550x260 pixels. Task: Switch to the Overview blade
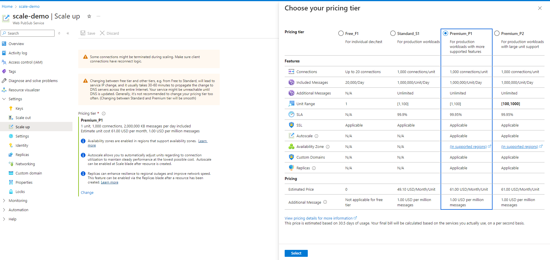pos(16,44)
